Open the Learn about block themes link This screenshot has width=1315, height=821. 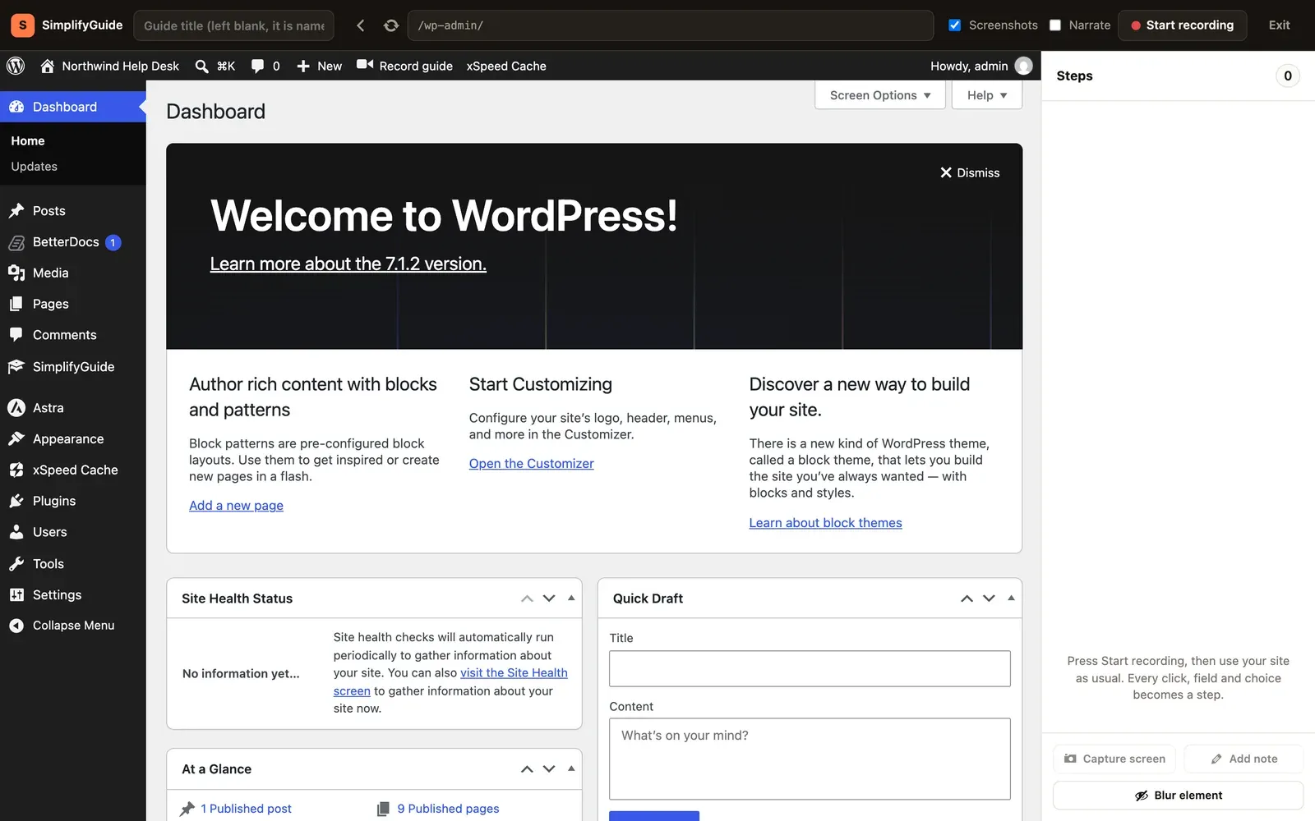tap(825, 523)
